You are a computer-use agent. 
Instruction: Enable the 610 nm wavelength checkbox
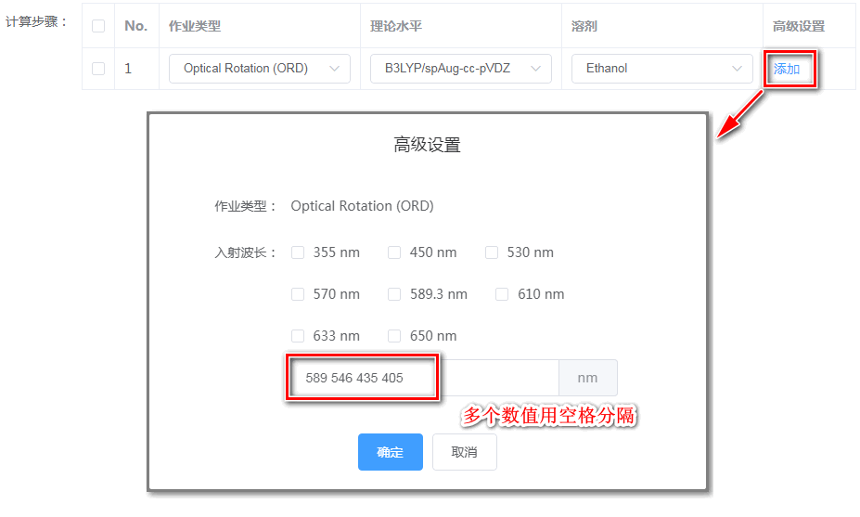[x=502, y=294]
